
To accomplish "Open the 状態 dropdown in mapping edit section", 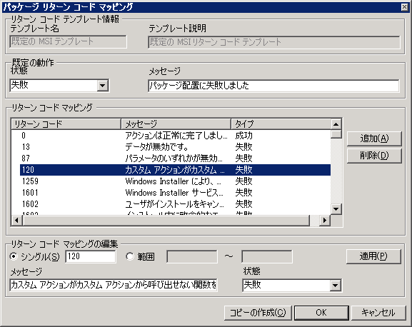I will pyautogui.click(x=335, y=286).
